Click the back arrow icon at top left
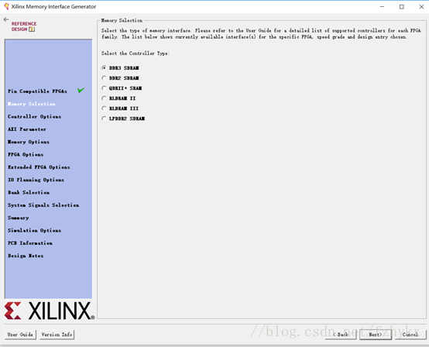The width and height of the screenshot is (429, 347). click(x=6, y=19)
